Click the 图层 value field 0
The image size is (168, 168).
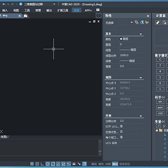132,44
